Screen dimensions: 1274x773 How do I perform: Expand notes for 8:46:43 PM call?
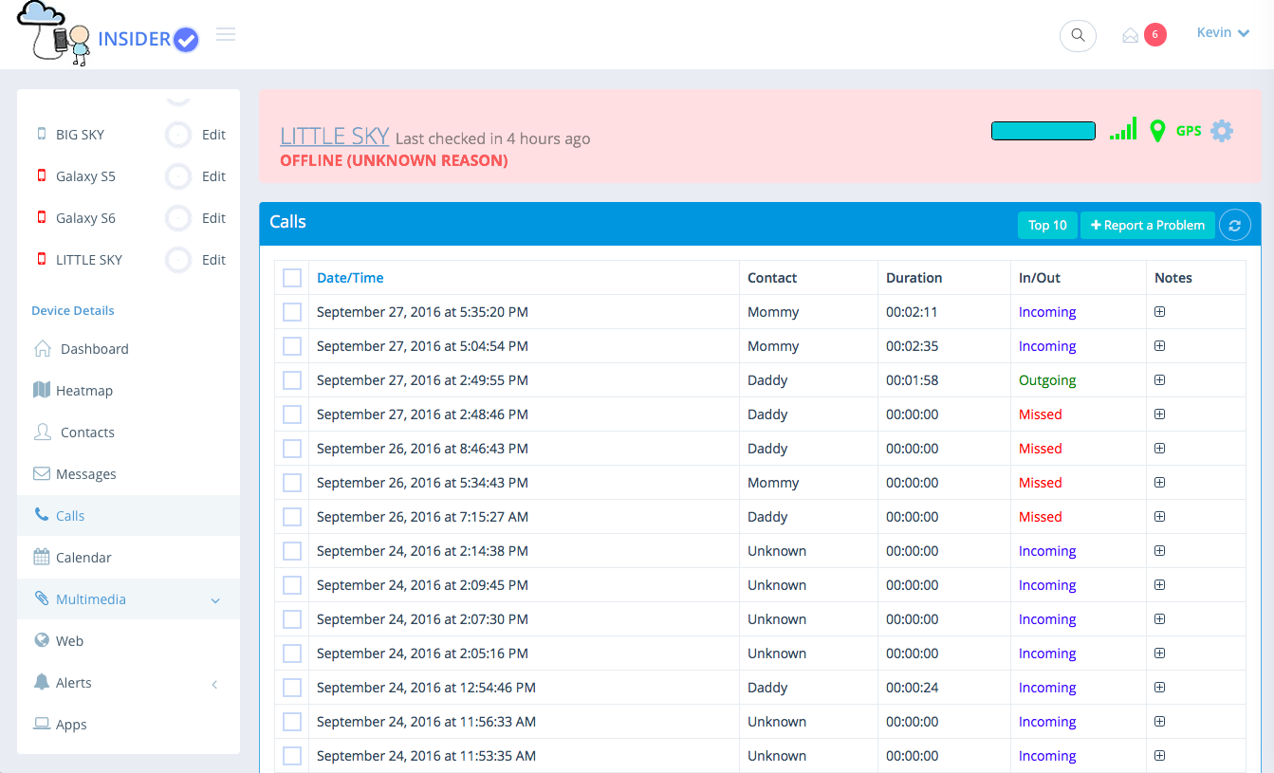(1159, 448)
